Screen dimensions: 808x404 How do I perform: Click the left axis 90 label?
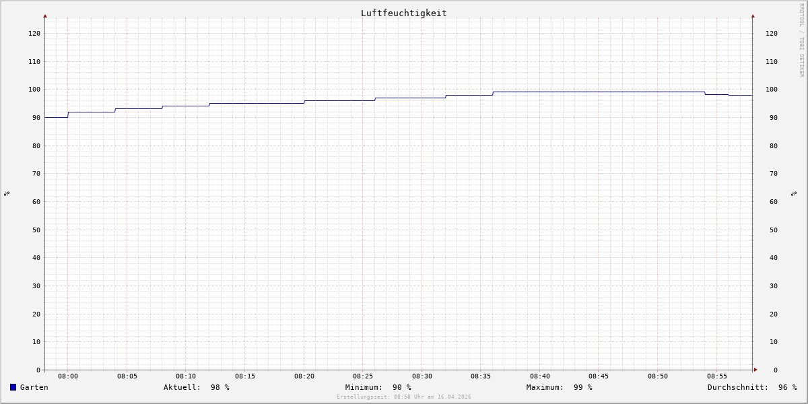pos(36,118)
